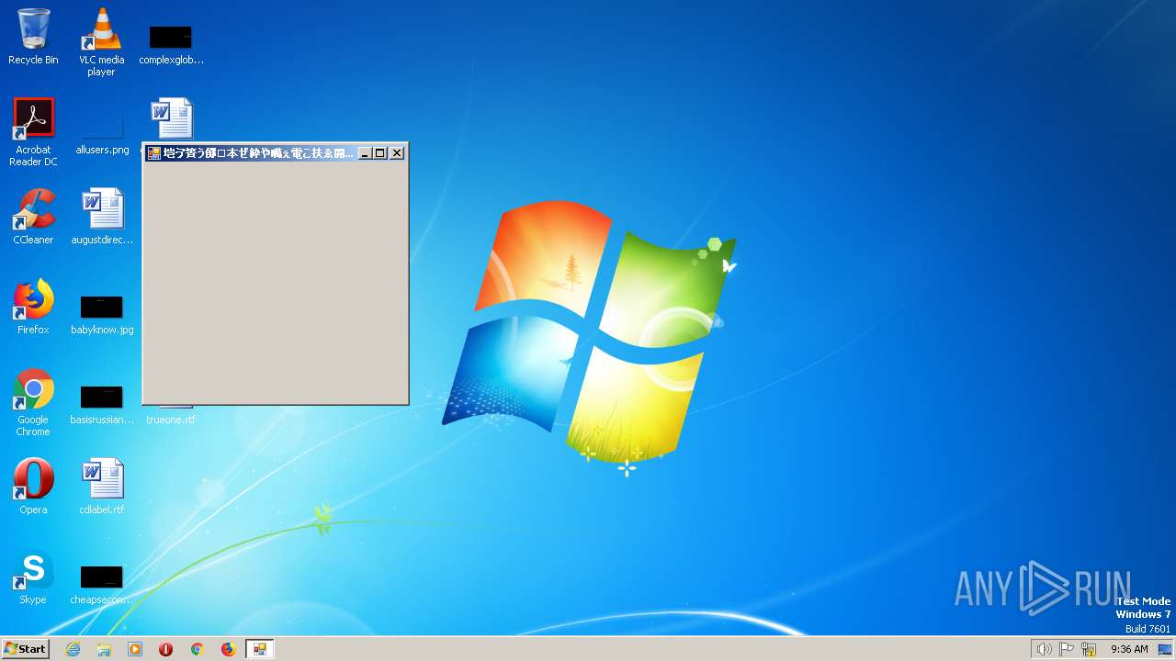The width and height of the screenshot is (1176, 661).
Task: Show the clock reading 9:36 AM
Action: point(1129,649)
